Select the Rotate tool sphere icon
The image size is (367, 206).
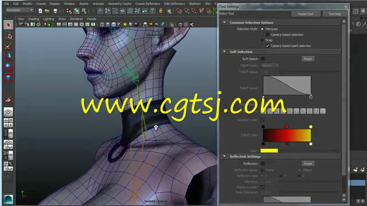9,68
